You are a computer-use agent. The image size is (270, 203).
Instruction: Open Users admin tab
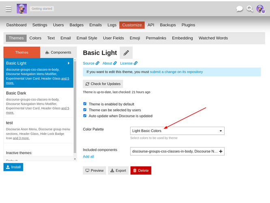(58, 25)
